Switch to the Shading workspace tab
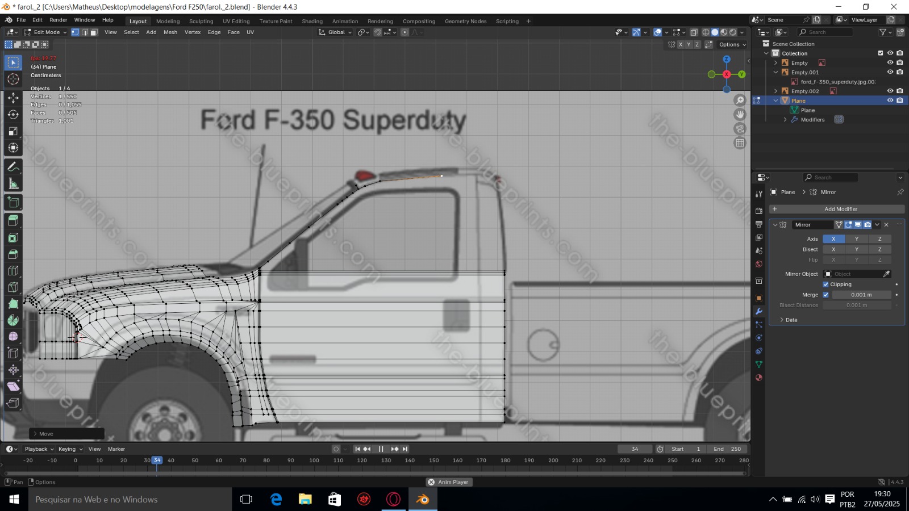909x511 pixels. (312, 22)
